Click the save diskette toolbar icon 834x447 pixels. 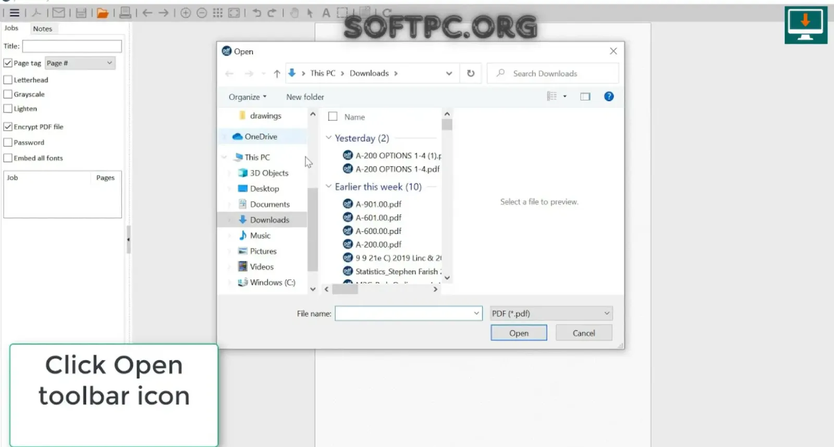click(x=81, y=13)
